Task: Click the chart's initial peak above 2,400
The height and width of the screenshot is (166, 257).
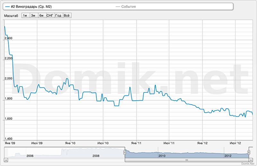Action: tap(4, 27)
